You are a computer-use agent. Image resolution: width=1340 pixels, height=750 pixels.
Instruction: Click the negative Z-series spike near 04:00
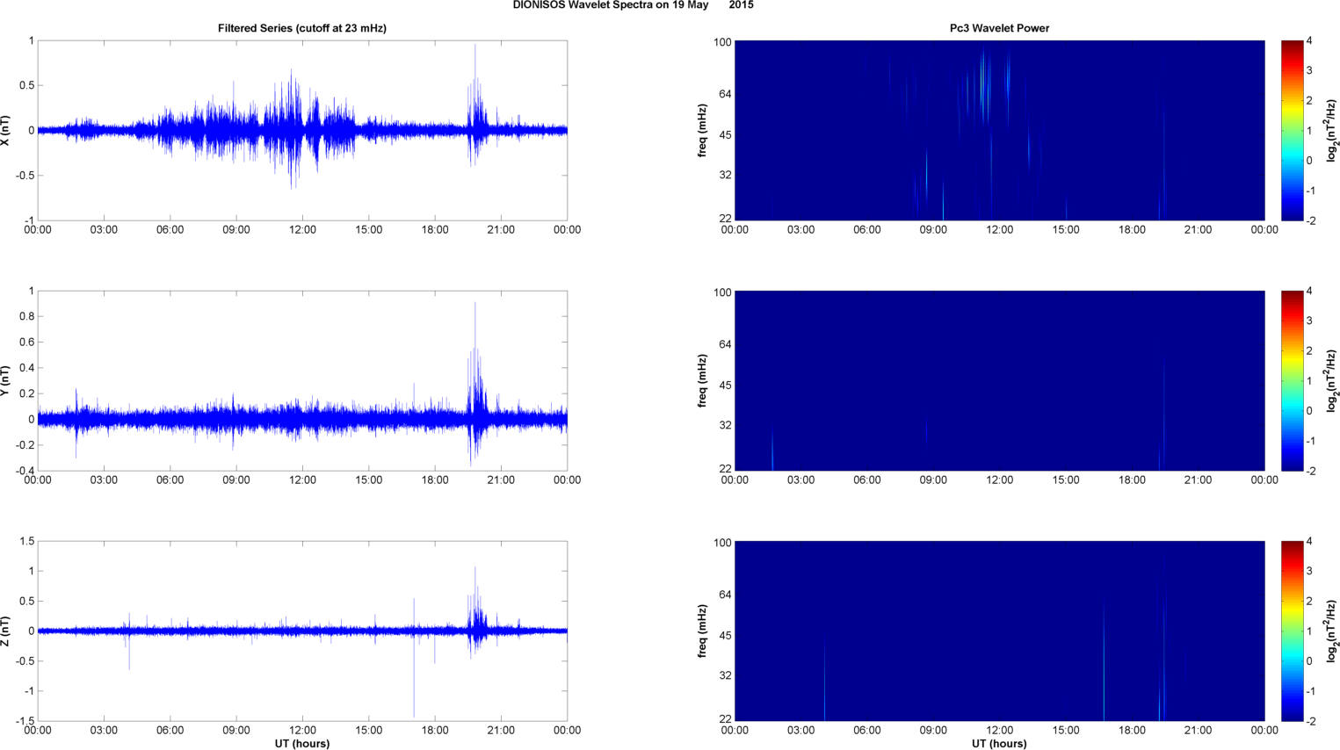click(129, 651)
